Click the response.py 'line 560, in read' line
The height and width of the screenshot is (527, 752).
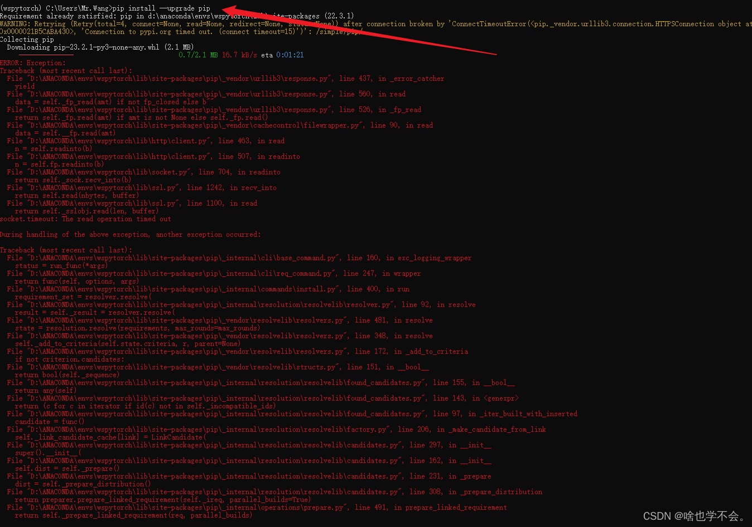(206, 94)
